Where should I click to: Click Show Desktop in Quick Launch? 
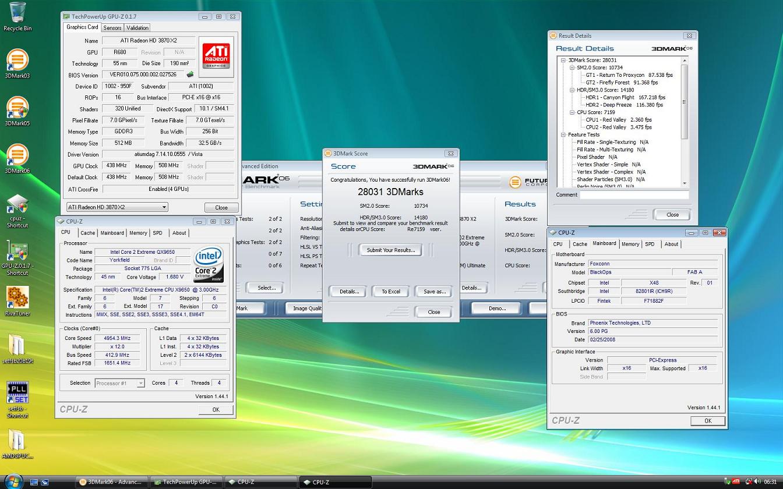(34, 482)
